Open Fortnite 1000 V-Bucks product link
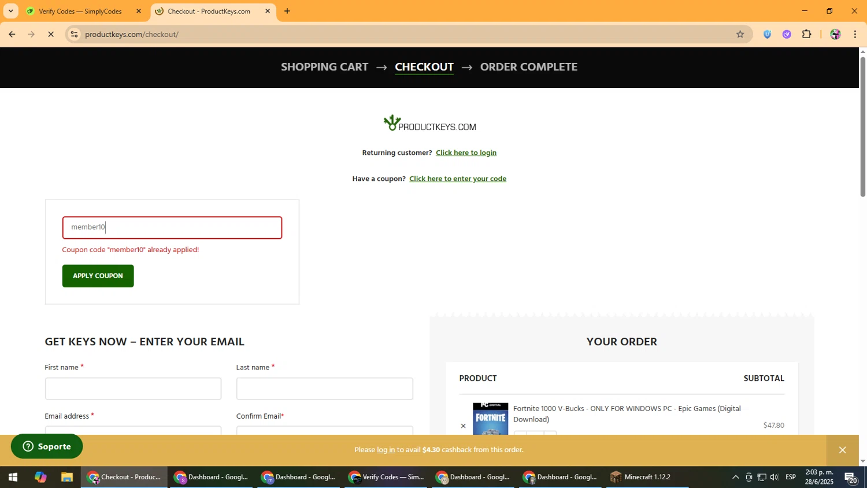 627,414
